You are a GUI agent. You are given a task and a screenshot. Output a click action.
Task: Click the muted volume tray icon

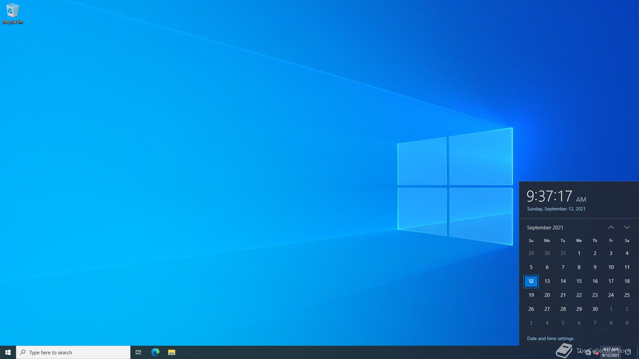pos(596,353)
